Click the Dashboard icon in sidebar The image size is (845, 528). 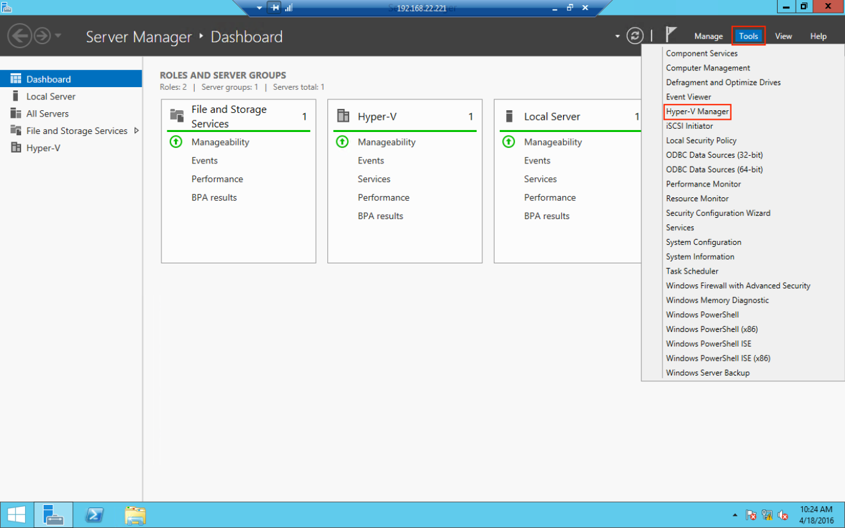tap(15, 79)
